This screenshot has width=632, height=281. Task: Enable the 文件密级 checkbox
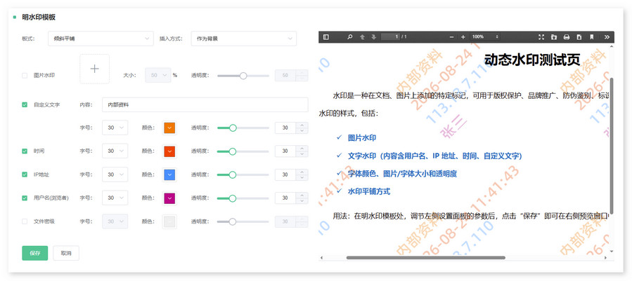[25, 221]
